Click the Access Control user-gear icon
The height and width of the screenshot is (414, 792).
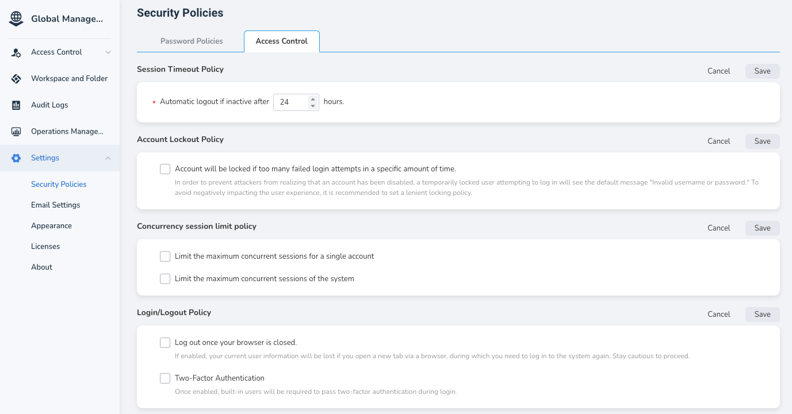click(x=16, y=52)
